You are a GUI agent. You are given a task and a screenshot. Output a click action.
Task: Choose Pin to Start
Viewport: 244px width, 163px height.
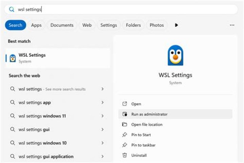click(x=176, y=135)
